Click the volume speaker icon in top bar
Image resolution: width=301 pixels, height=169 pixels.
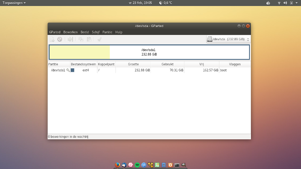click(285, 3)
